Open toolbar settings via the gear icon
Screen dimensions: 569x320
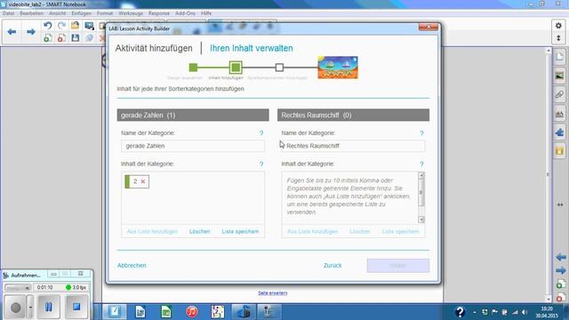pos(558,26)
